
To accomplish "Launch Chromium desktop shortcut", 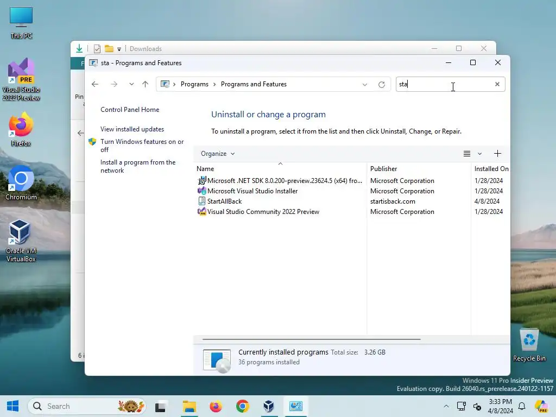I will pos(21,183).
